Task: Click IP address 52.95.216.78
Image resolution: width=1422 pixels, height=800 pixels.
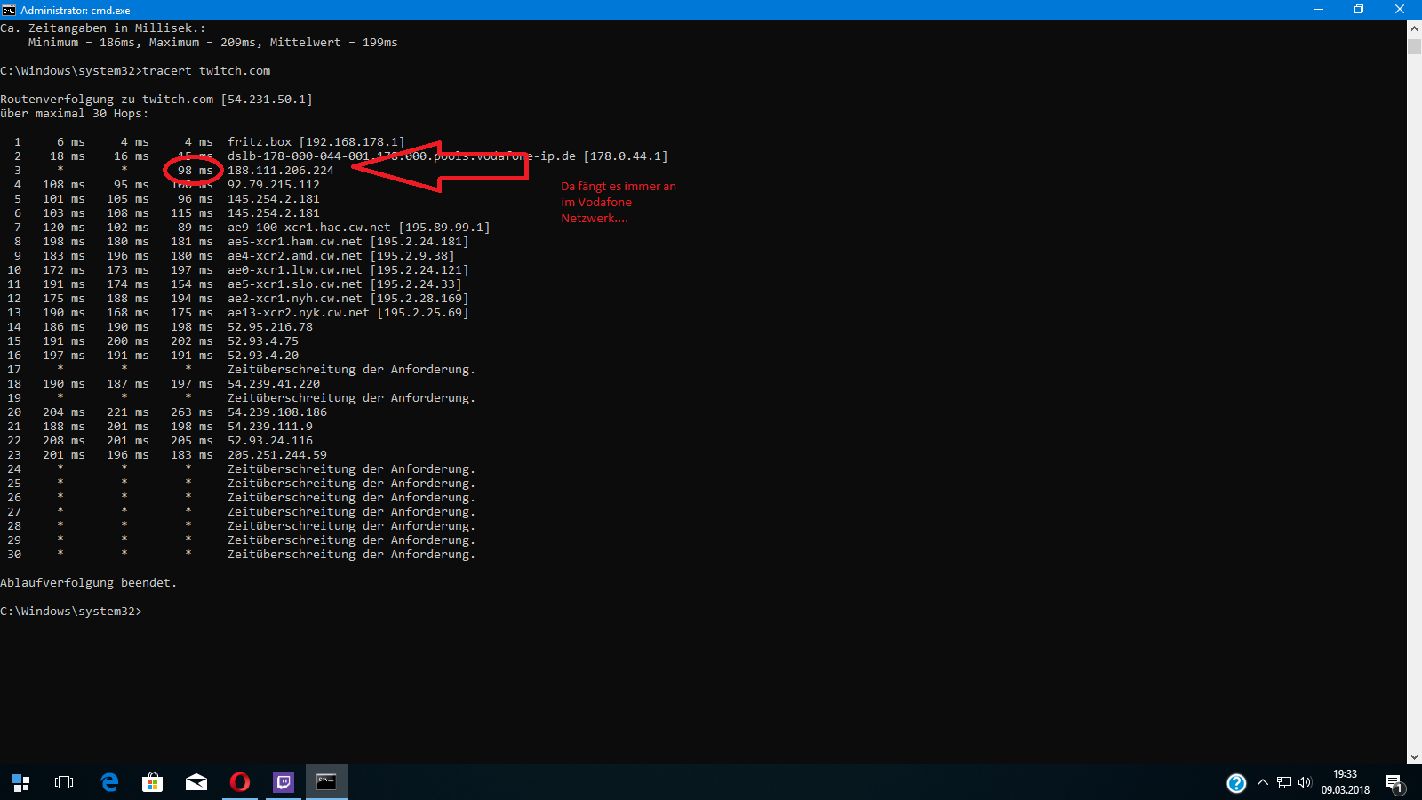Action: point(270,327)
